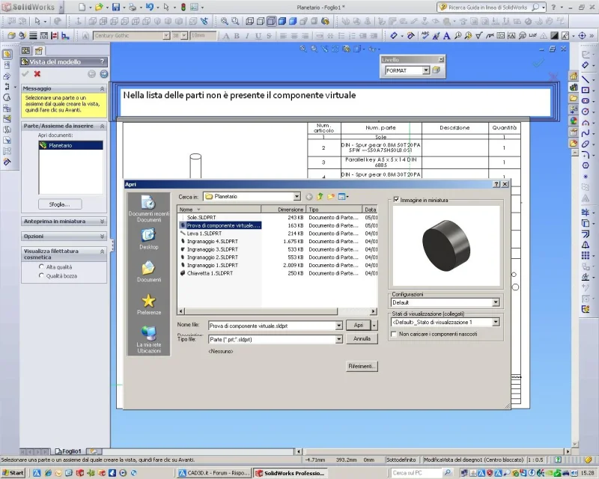Screen dimensions: 599x479
Task: Select Ingranaggio 4.SLDPRT in file list
Action: 213,242
